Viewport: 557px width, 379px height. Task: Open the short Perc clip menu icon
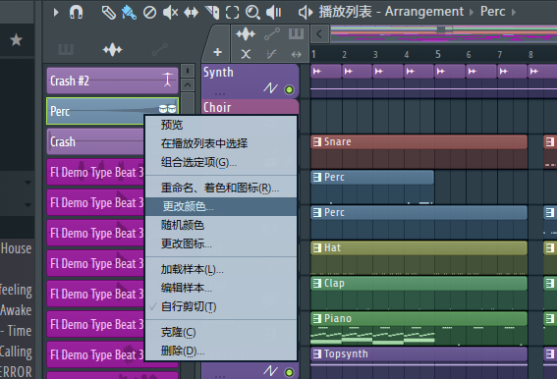coord(316,177)
